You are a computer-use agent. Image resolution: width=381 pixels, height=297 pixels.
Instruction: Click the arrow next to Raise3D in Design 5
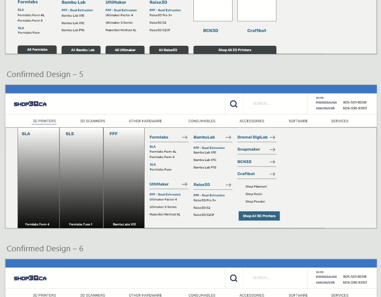click(x=228, y=185)
